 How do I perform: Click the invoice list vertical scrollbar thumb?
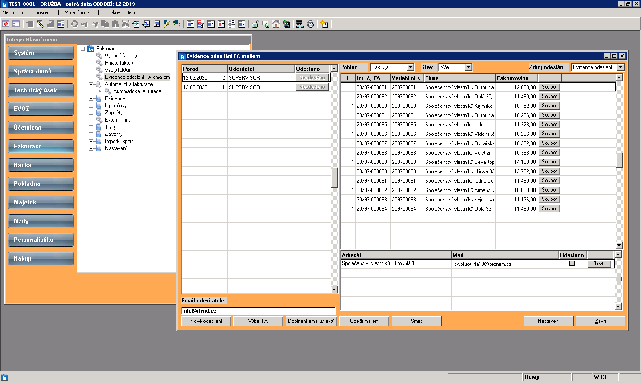pyautogui.click(x=619, y=161)
